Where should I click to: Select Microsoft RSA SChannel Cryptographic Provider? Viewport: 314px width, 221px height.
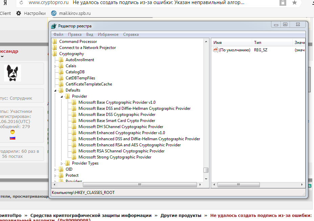coord(121,151)
